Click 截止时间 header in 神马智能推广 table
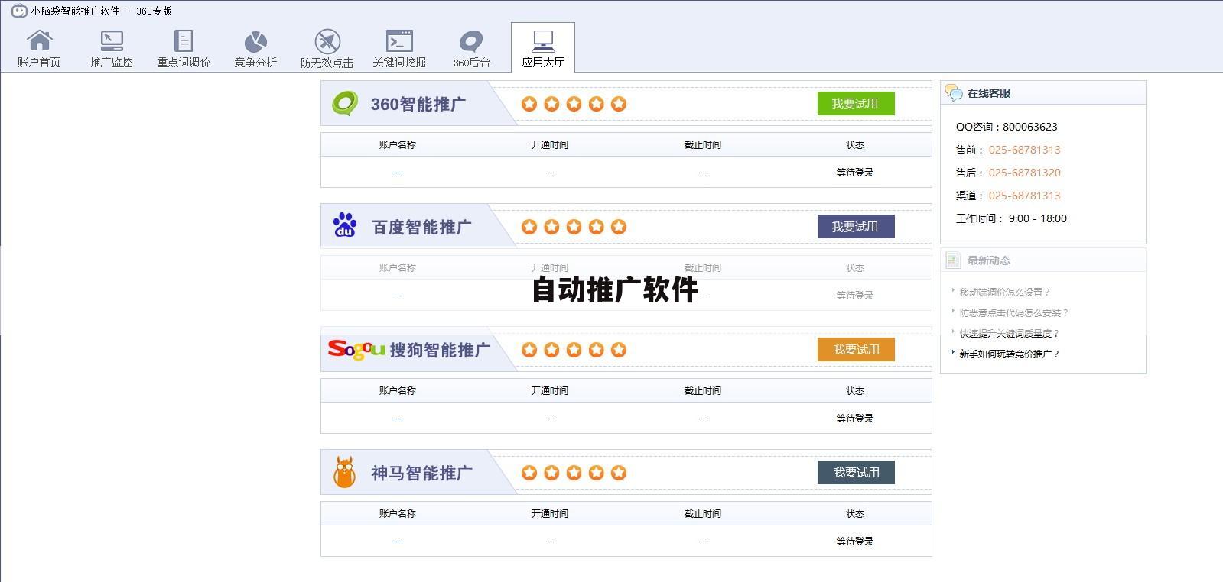This screenshot has width=1223, height=582. 702,514
